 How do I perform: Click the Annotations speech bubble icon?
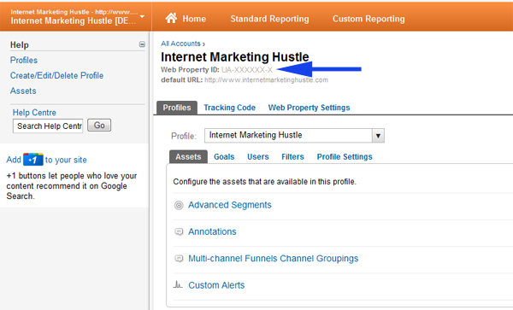pyautogui.click(x=179, y=232)
